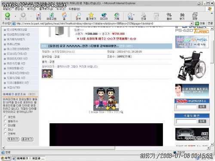Select the 포인트 poll option
The width and height of the screenshot is (215, 161).
coord(5,117)
